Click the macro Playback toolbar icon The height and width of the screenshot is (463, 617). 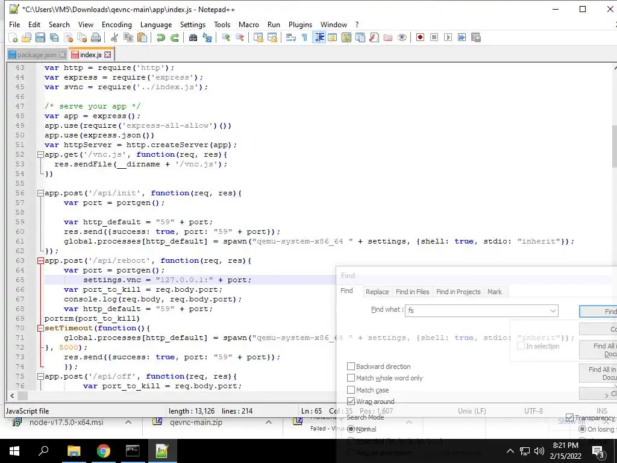tap(448, 37)
